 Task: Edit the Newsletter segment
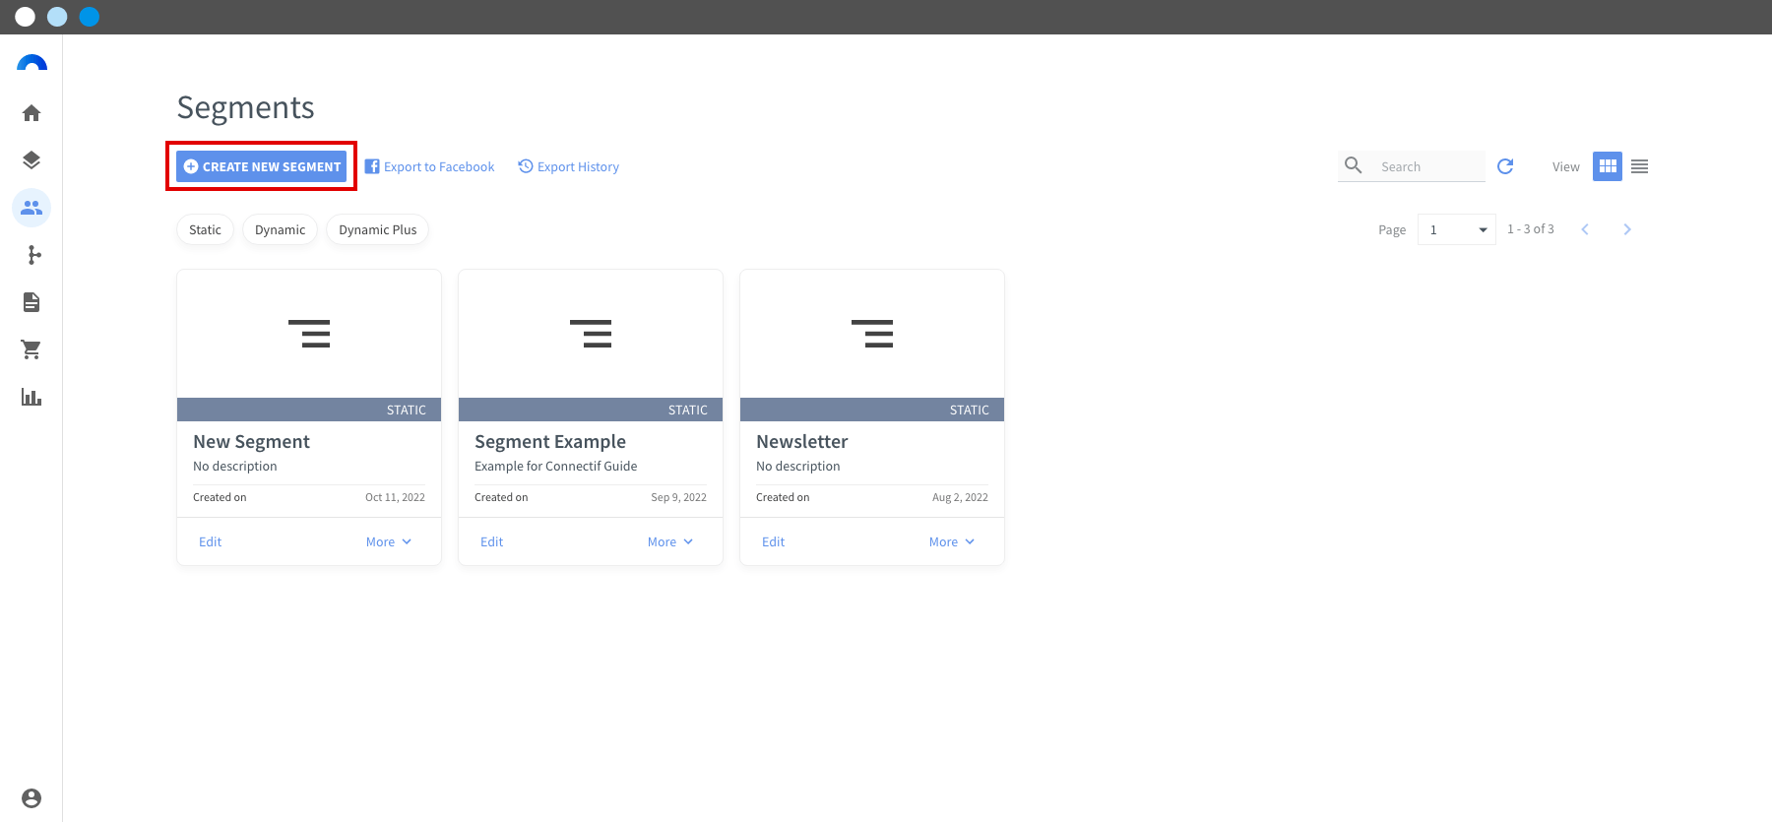click(774, 541)
